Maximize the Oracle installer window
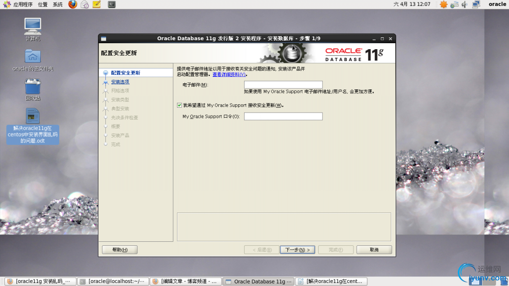509x286 pixels. point(382,39)
